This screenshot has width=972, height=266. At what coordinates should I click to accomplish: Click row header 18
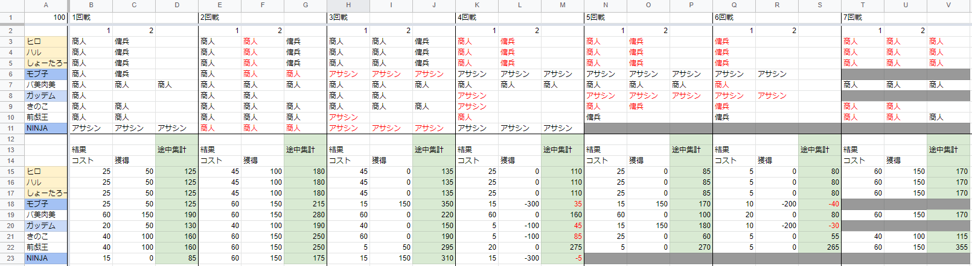[11, 204]
